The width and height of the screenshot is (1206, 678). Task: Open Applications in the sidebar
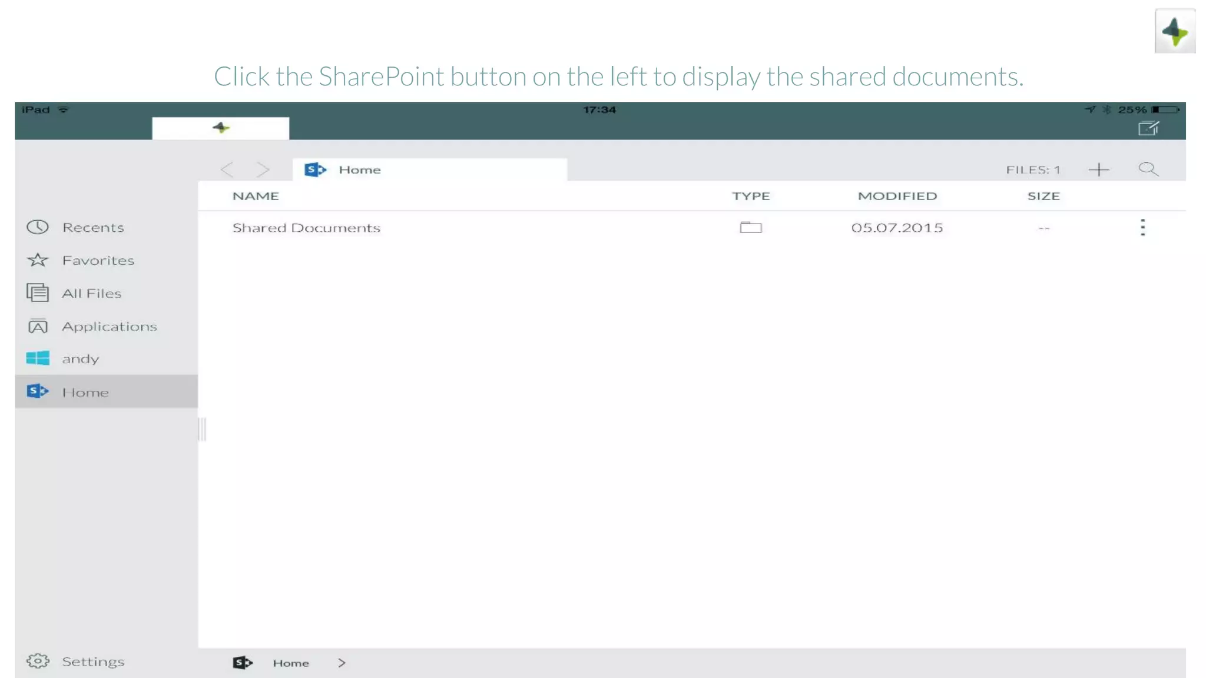[x=106, y=326]
